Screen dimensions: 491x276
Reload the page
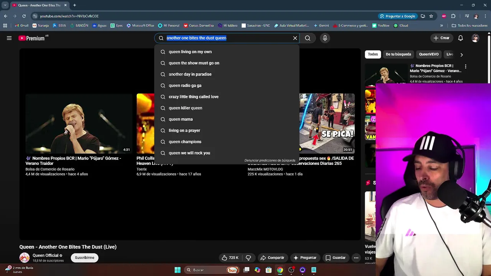[24, 16]
